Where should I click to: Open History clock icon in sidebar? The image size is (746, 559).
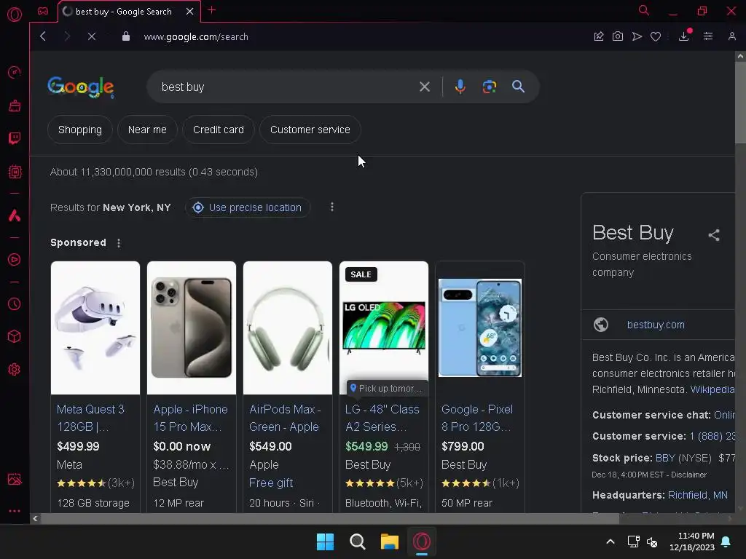(15, 304)
